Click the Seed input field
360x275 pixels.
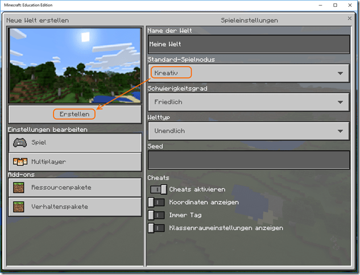pos(248,160)
